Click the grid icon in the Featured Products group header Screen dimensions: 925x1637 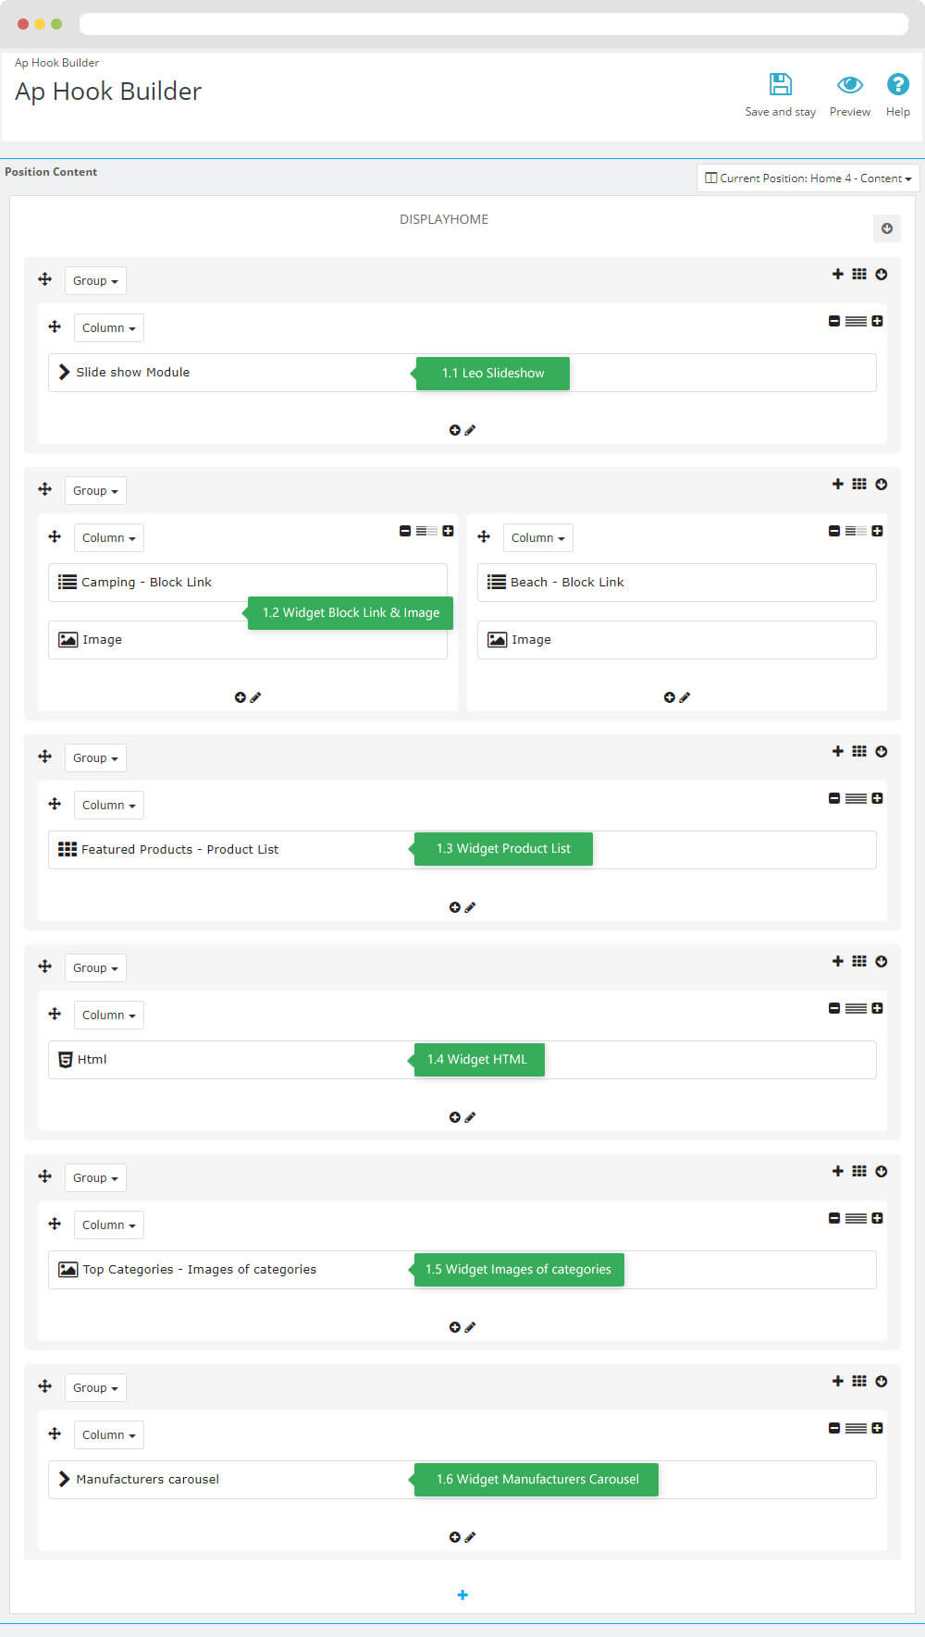[859, 751]
